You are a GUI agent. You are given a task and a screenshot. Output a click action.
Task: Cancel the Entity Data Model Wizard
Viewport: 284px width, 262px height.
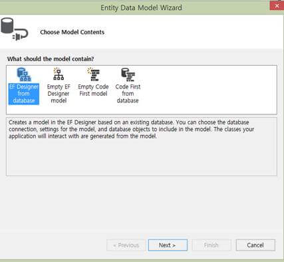point(255,245)
